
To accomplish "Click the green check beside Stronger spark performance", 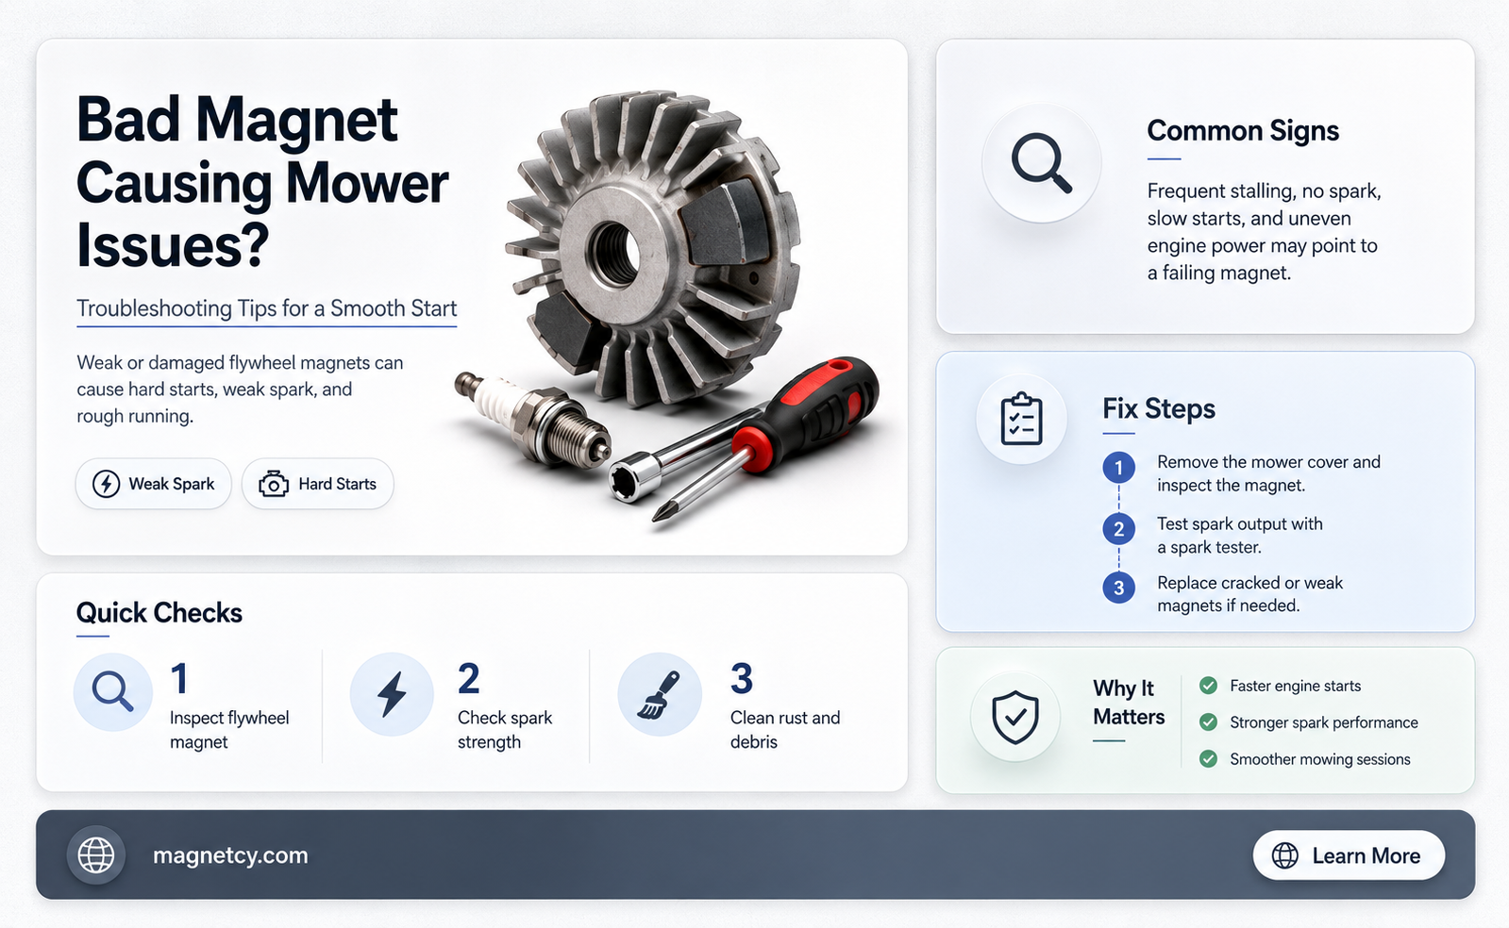I will 1208,722.
